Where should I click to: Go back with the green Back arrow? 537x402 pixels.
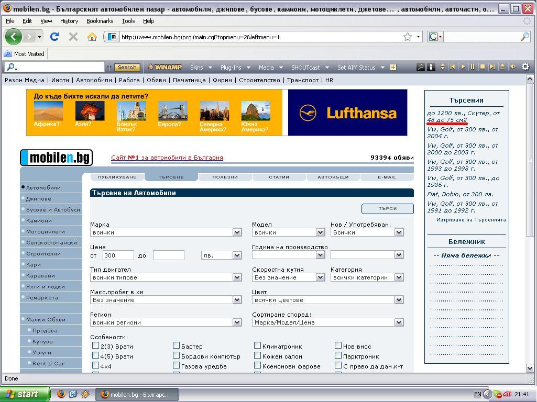14,37
